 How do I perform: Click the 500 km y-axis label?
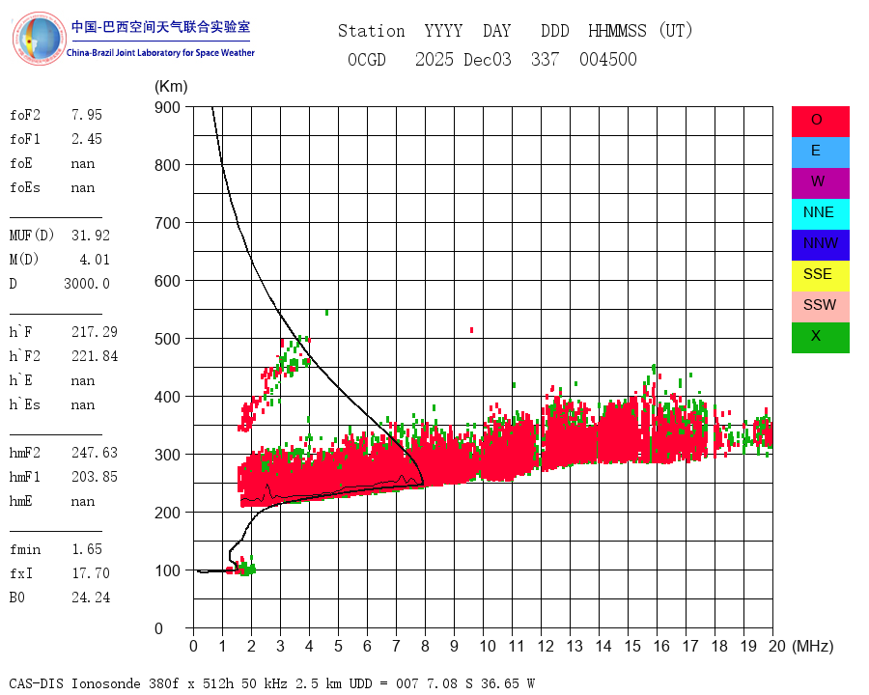tap(167, 339)
